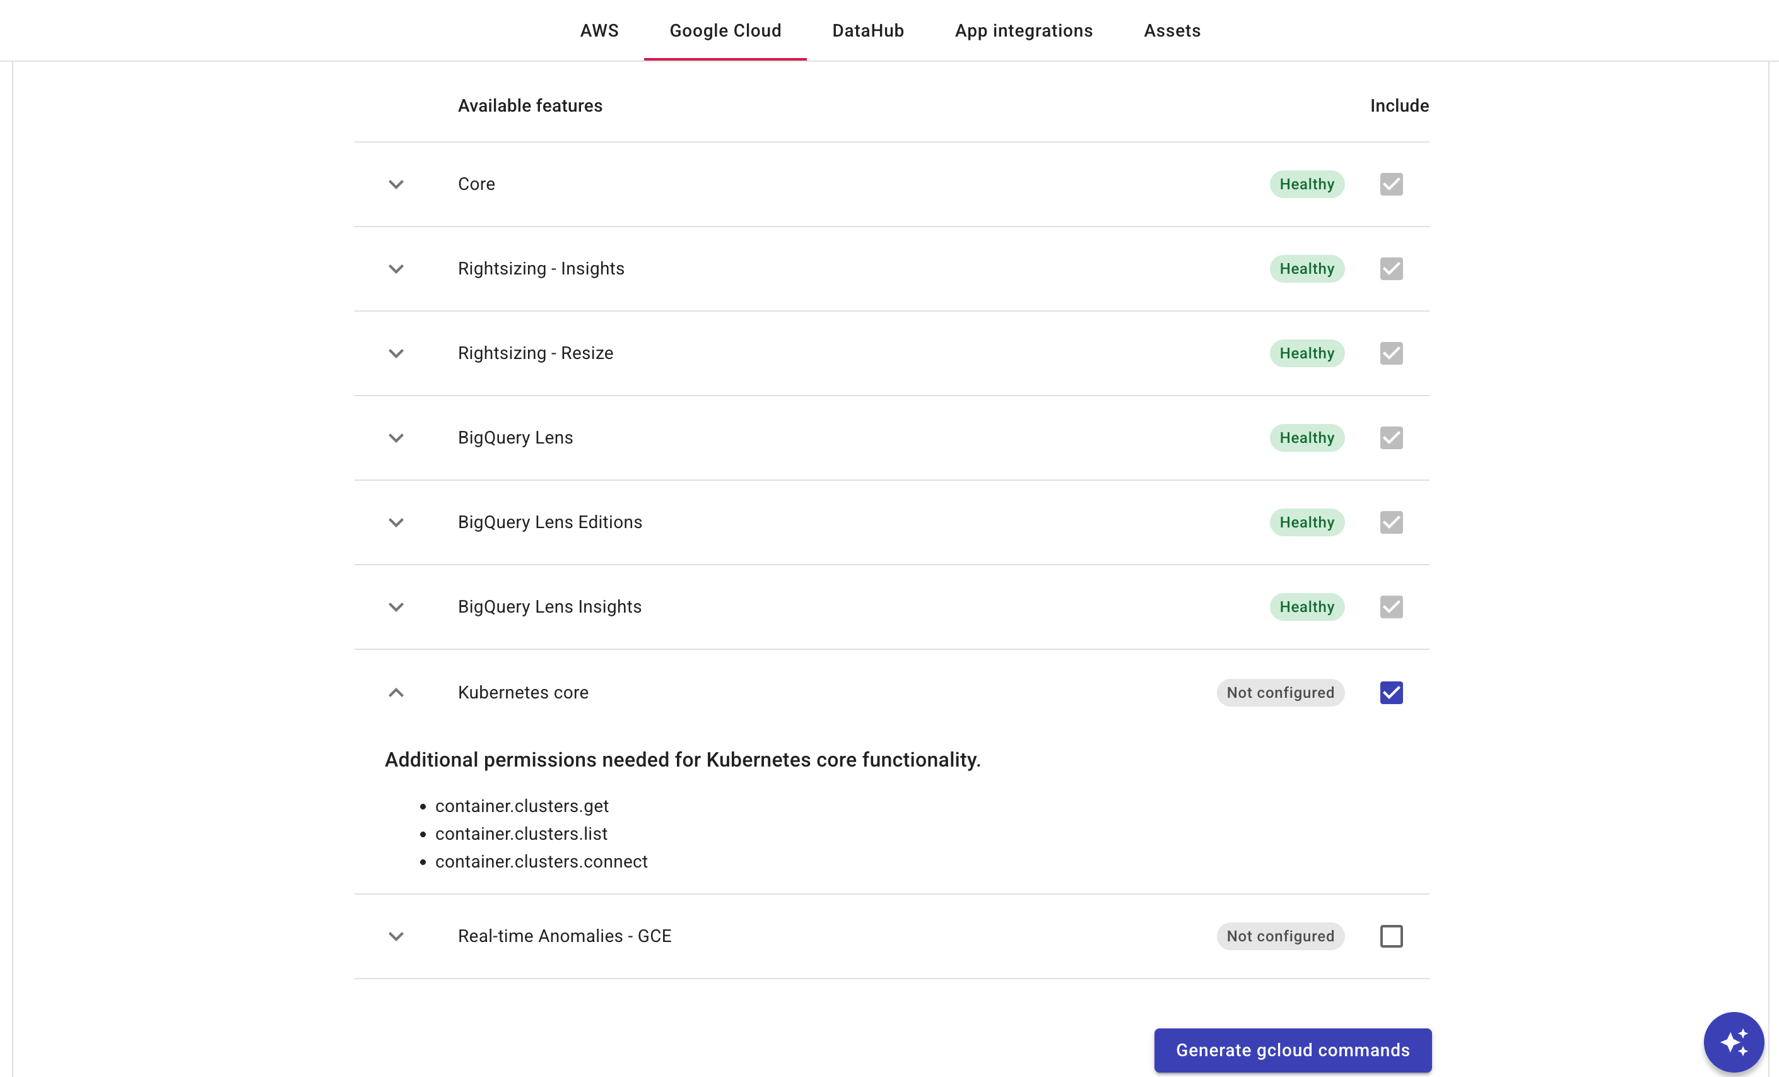Viewport: 1779px width, 1077px height.
Task: Open the DataHub tab
Action: [x=868, y=30]
